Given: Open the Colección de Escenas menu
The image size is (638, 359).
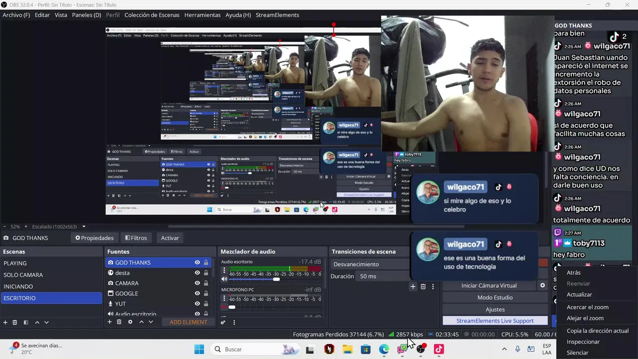Looking at the screenshot, I should [152, 15].
